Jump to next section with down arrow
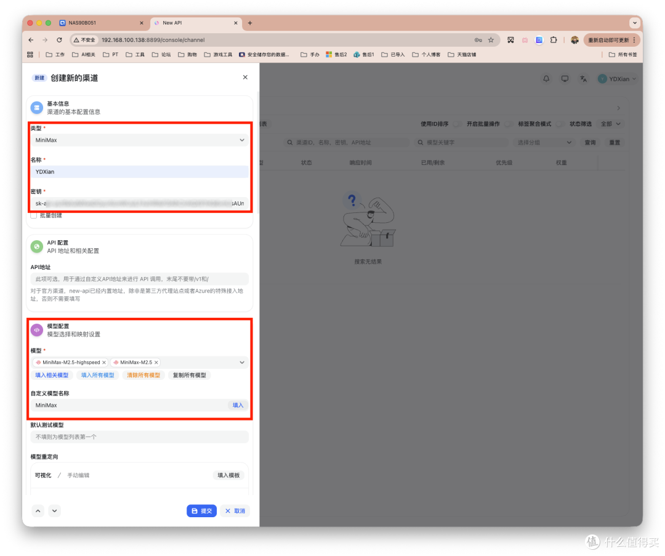 55,510
